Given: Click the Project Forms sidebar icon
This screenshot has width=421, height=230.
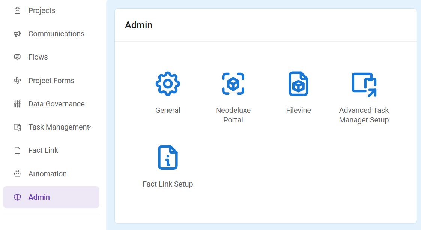Looking at the screenshot, I should [18, 81].
